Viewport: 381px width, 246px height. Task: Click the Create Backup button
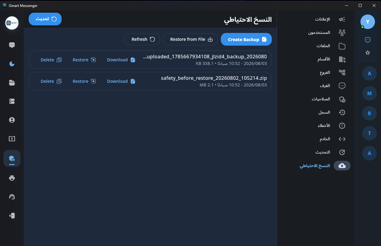click(x=246, y=39)
